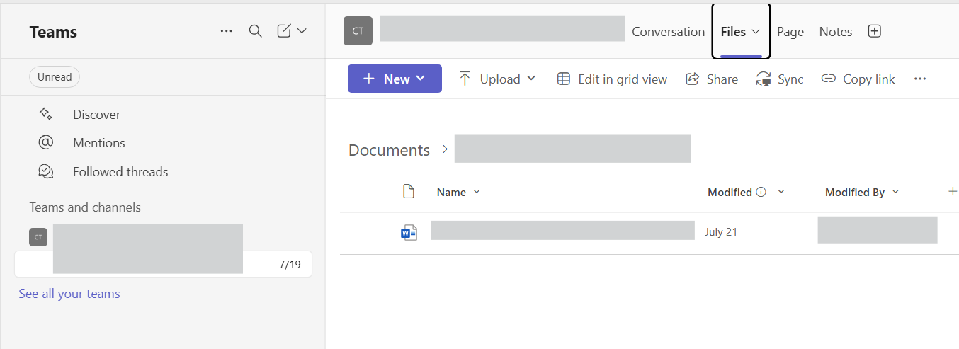Click the July 21 modified date cell
The width and height of the screenshot is (959, 349).
coord(721,232)
